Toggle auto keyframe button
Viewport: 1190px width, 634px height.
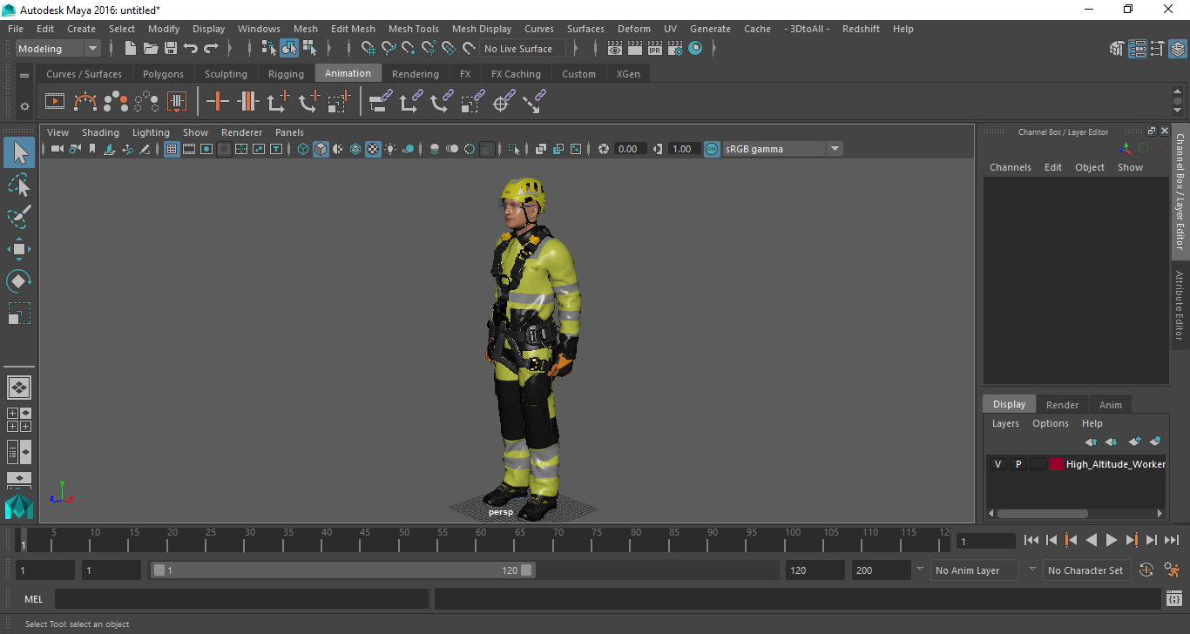click(1146, 570)
